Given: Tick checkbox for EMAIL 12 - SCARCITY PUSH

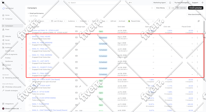Looking at the screenshot, I should coord(30,68).
